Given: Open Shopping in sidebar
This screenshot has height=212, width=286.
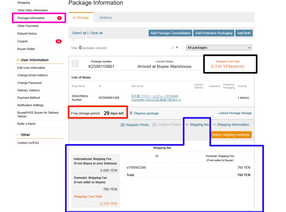Looking at the screenshot, I should 23,3.
